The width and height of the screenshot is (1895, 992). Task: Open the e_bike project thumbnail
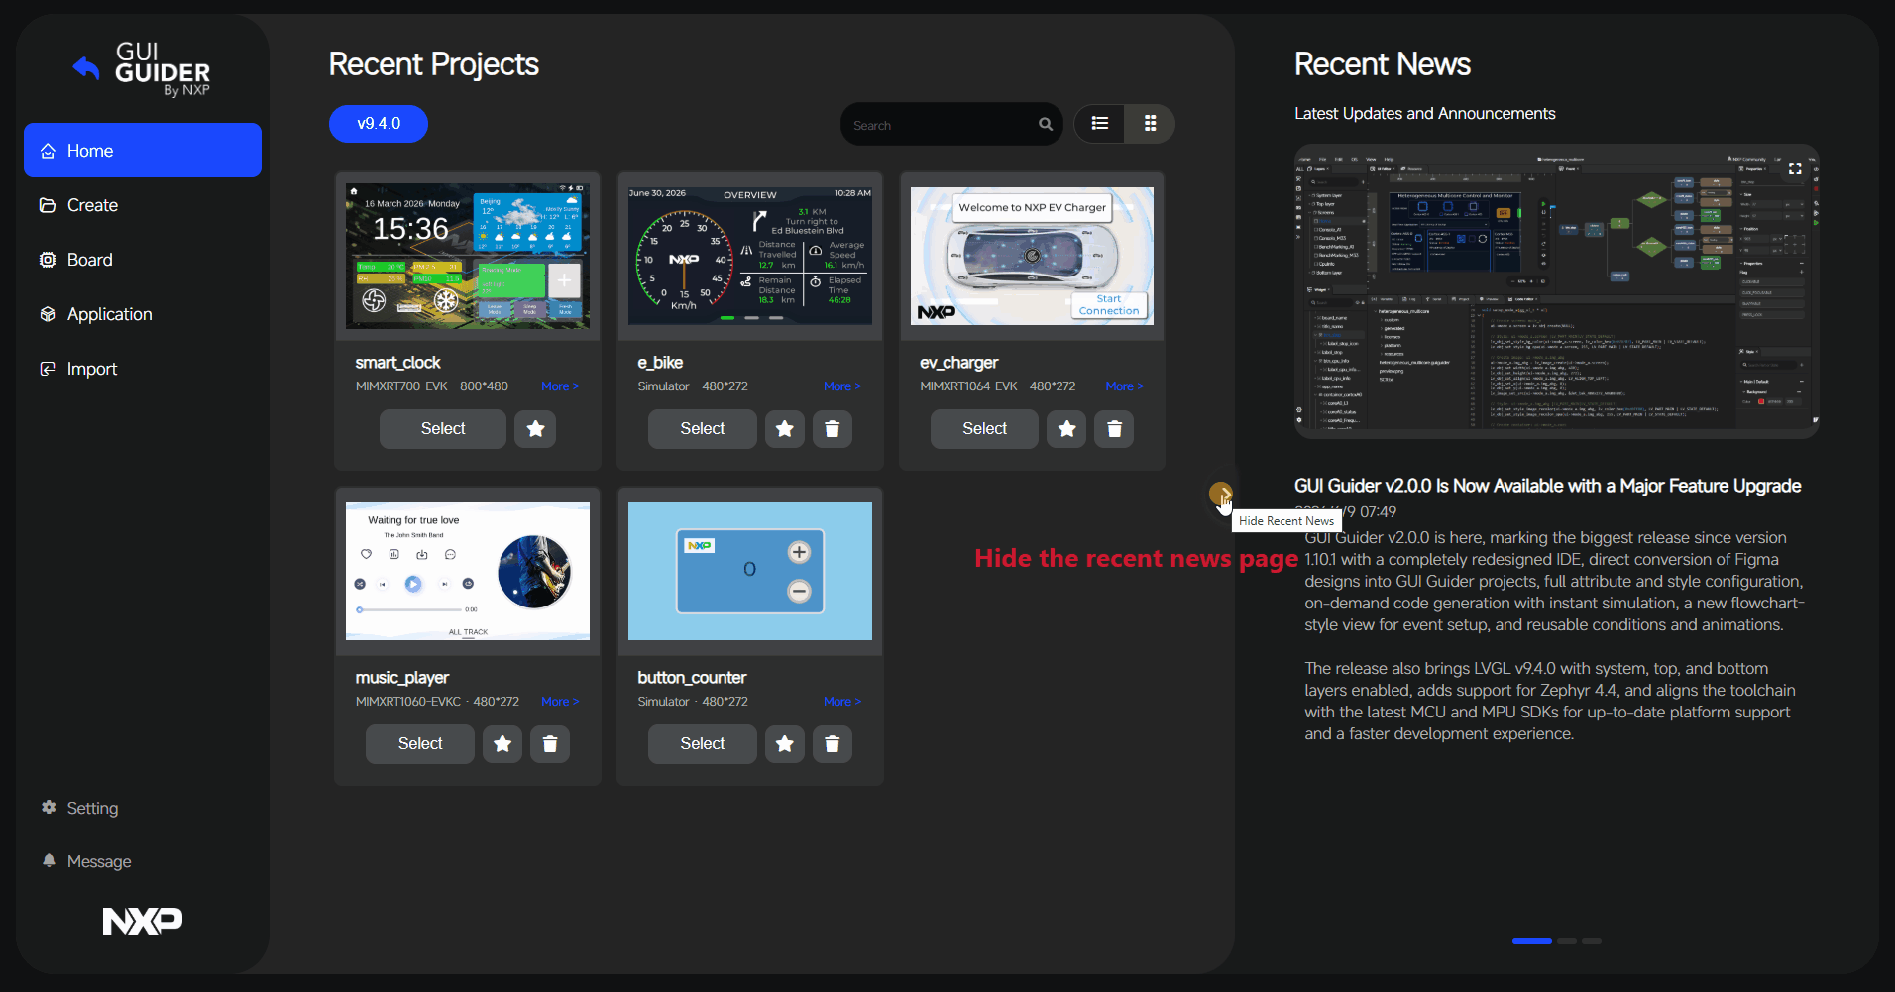(750, 256)
